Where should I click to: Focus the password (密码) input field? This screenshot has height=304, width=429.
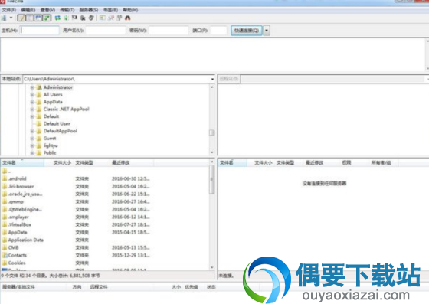pyautogui.click(x=169, y=31)
